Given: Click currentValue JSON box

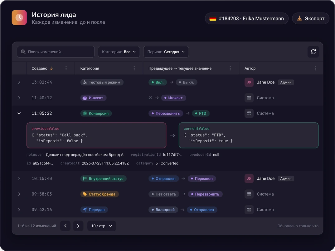Looking at the screenshot, I should (x=249, y=135).
